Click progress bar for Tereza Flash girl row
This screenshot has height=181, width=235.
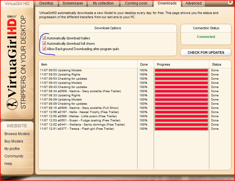[181, 129]
